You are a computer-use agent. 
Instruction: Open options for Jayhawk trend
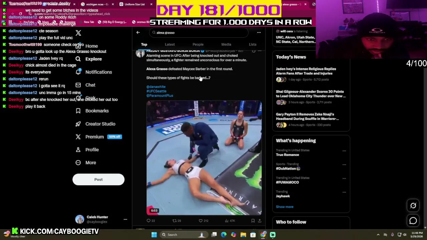[x=344, y=192]
